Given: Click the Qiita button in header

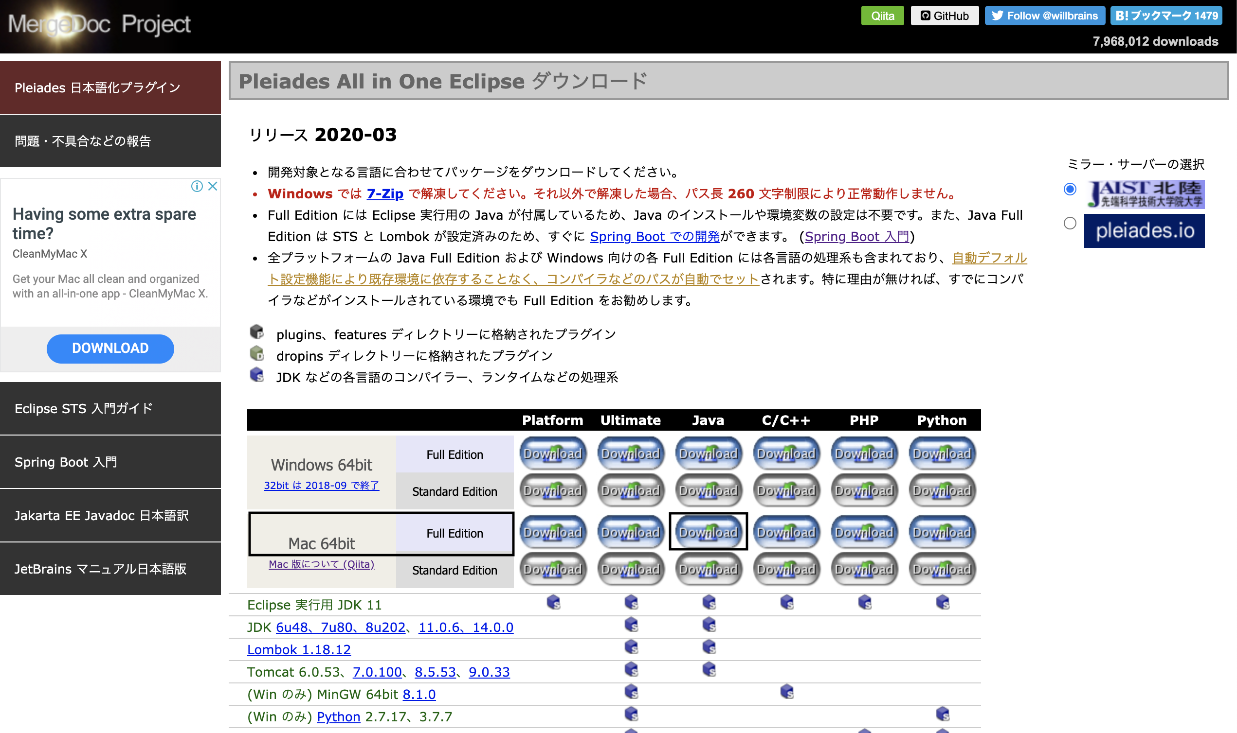Looking at the screenshot, I should pyautogui.click(x=882, y=16).
